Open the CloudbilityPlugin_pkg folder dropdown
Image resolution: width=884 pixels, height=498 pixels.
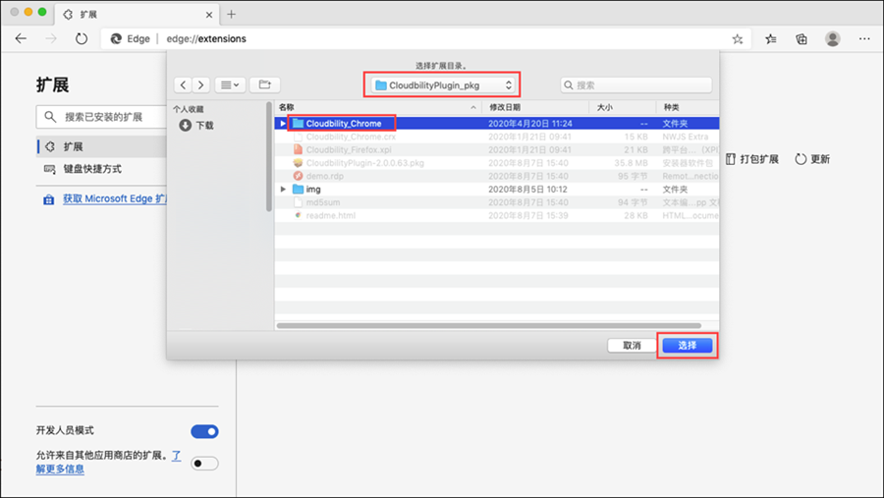(x=442, y=85)
